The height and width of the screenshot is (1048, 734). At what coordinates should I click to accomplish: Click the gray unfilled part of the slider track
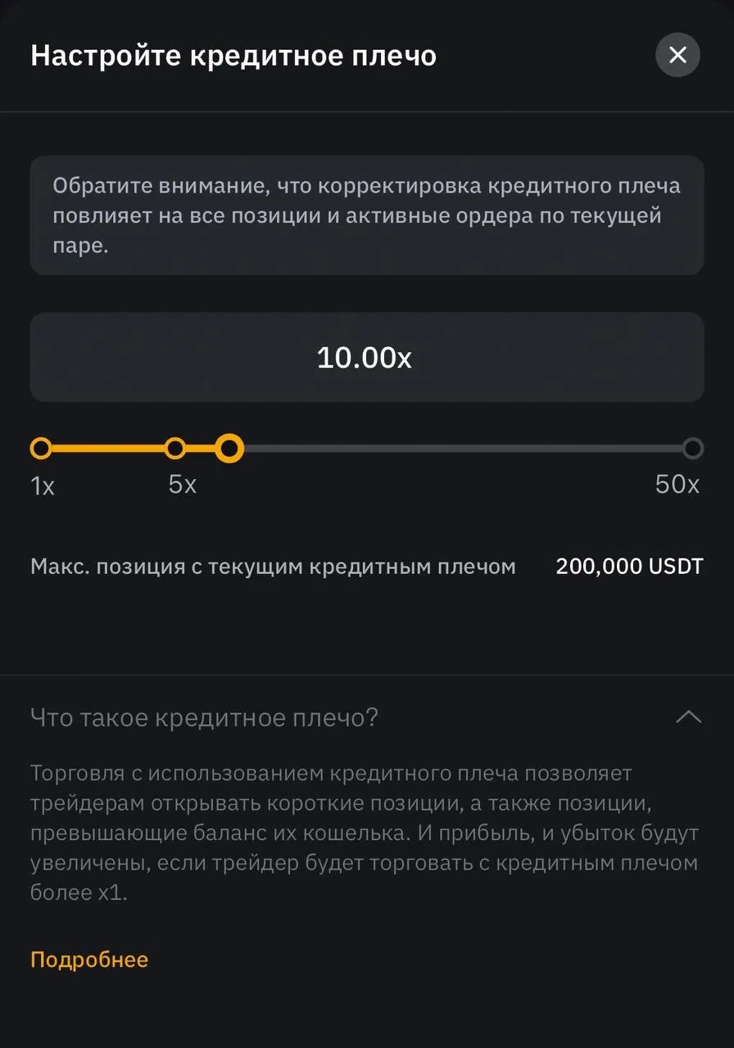[459, 448]
